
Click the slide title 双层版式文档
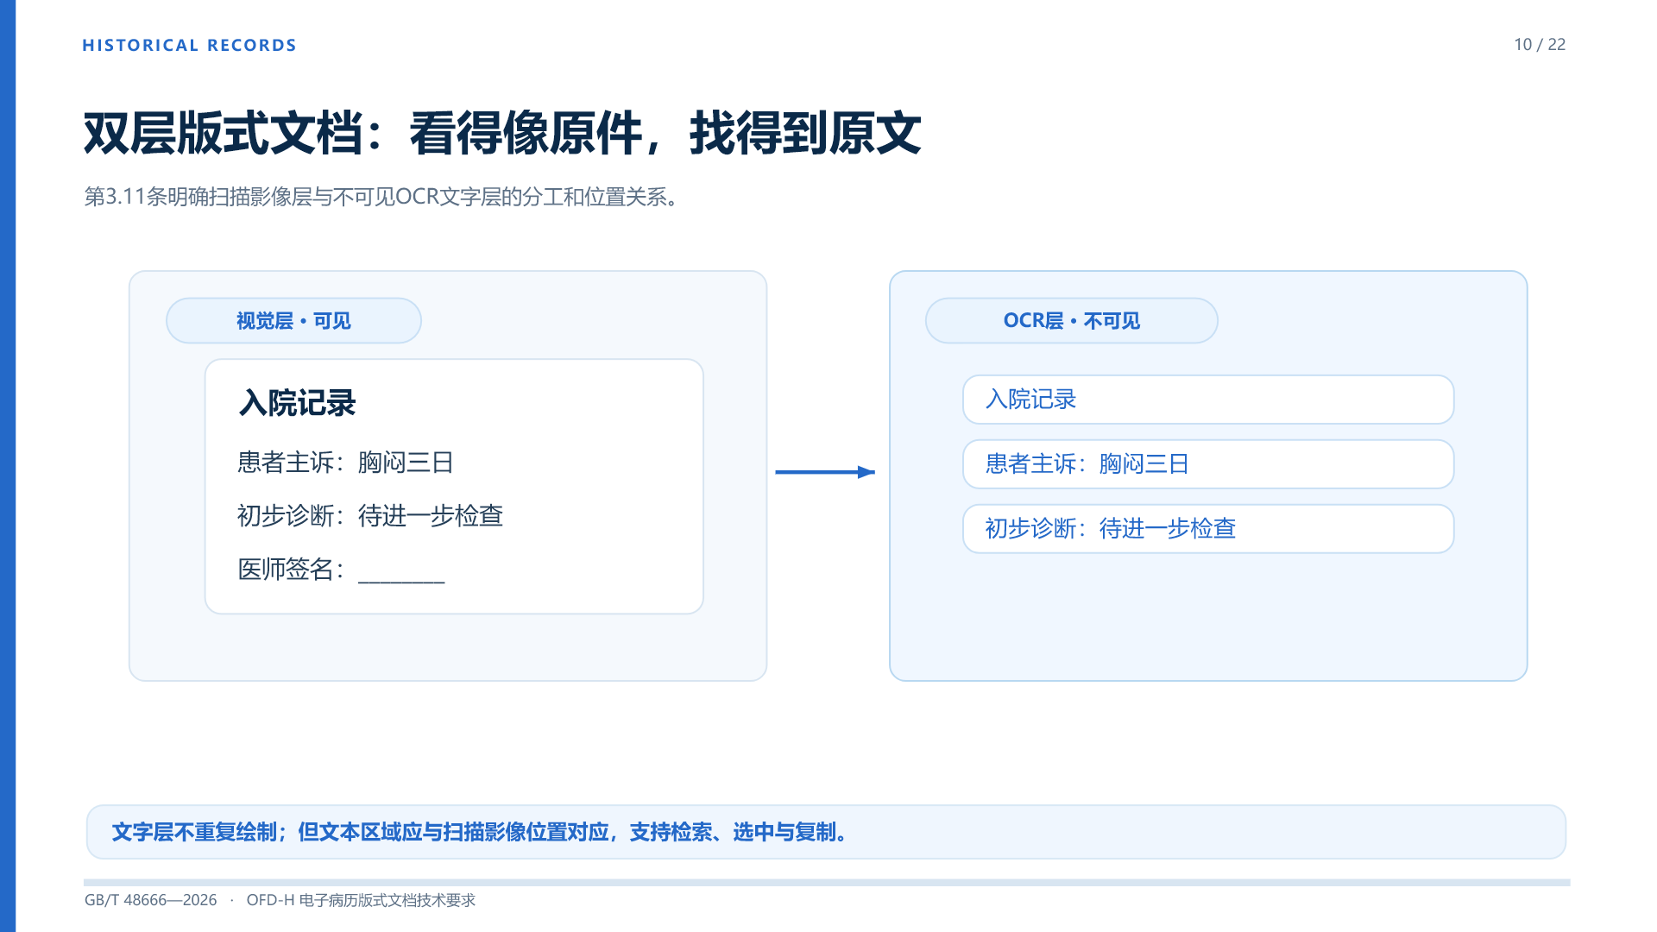[502, 134]
